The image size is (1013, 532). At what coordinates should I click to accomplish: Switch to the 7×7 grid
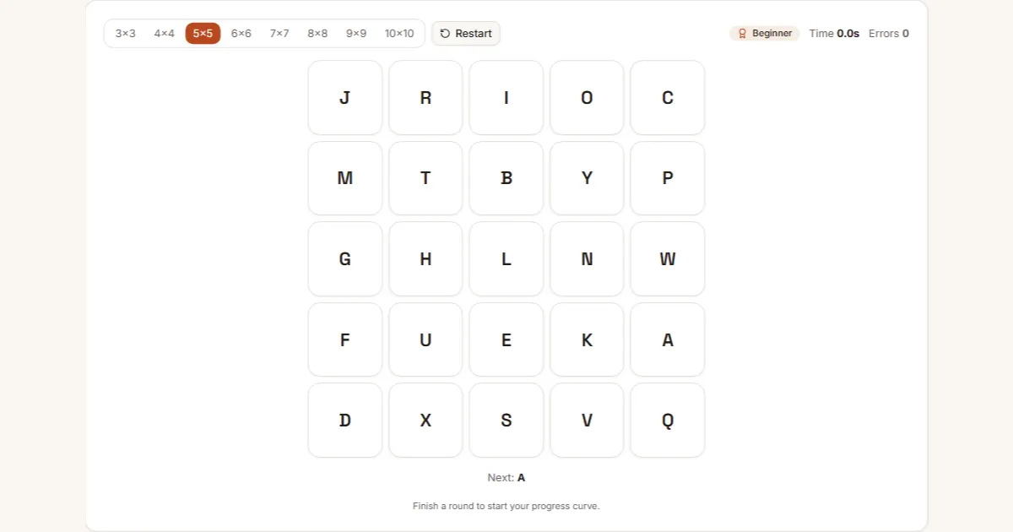pos(279,34)
